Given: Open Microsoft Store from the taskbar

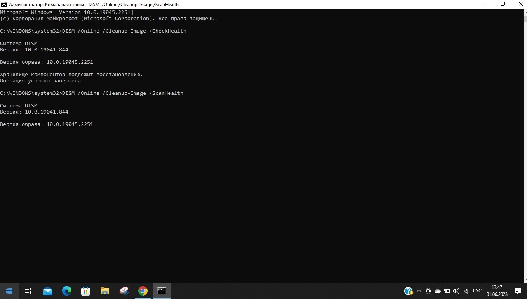Looking at the screenshot, I should click(86, 291).
